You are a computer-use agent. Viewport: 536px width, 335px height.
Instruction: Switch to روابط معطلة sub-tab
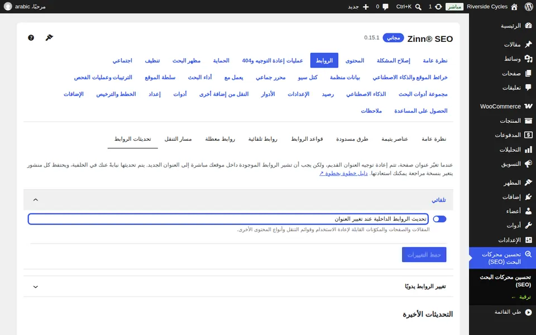click(220, 139)
